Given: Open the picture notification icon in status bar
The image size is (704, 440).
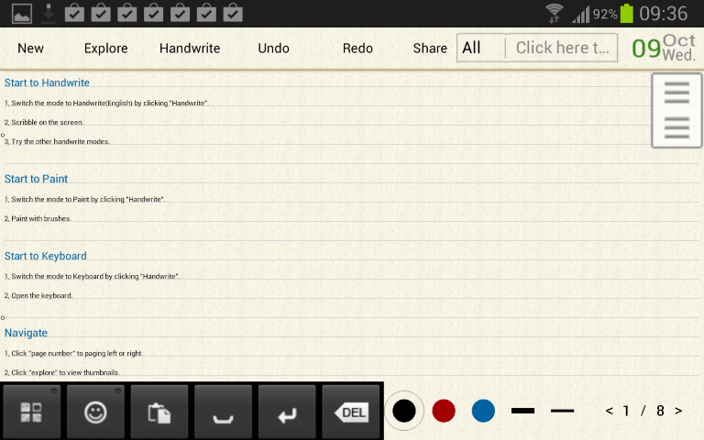Looking at the screenshot, I should point(22,14).
